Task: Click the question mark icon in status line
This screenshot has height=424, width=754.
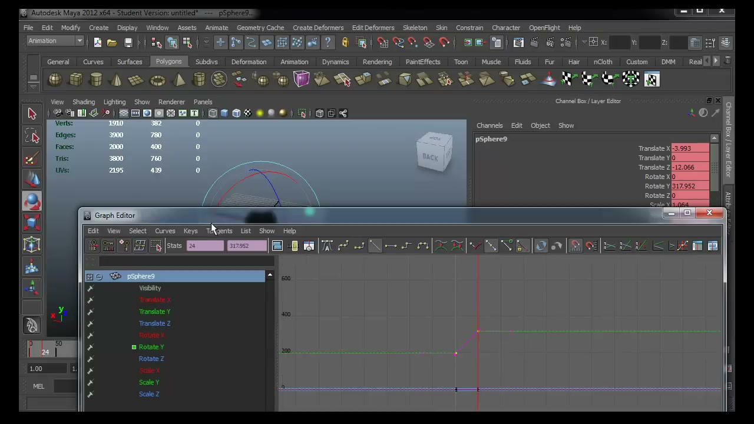Action: tap(328, 42)
